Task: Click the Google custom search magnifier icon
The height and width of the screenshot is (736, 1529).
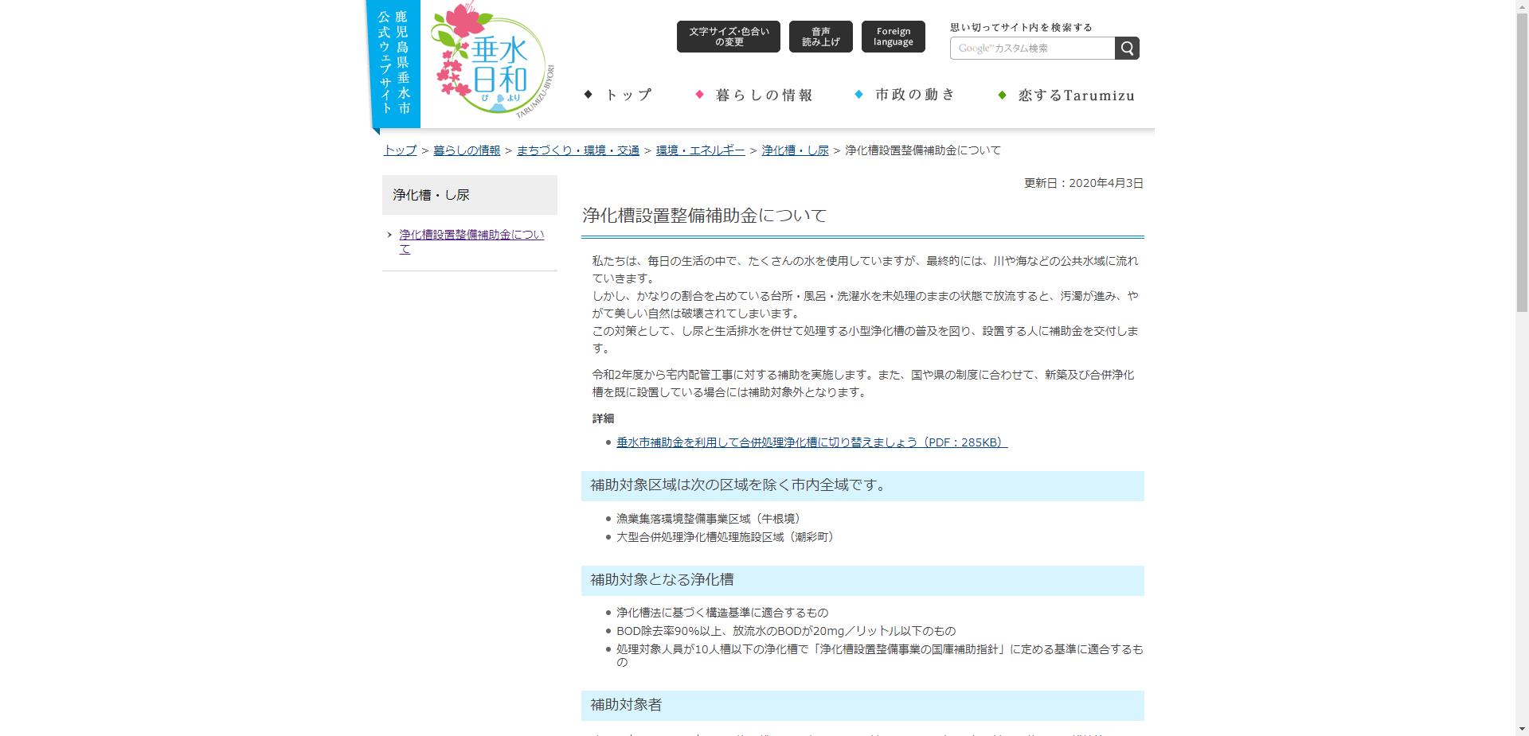Action: (x=1127, y=48)
